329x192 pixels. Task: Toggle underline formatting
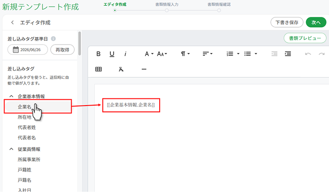tap(112, 54)
